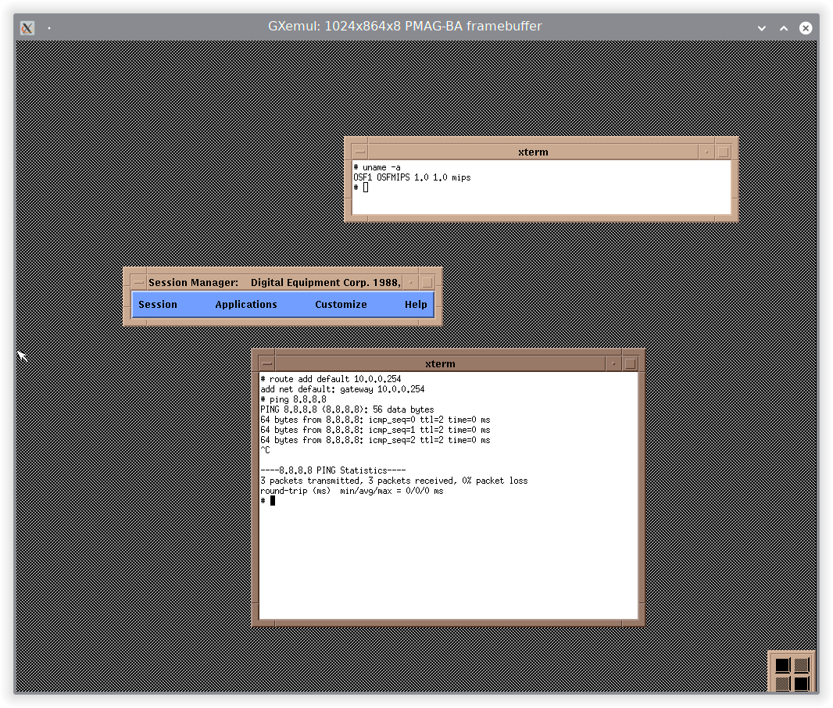Click the 'OSF1 OSFMIPS 1.0 1.0 mips' output
833x708 pixels.
413,177
